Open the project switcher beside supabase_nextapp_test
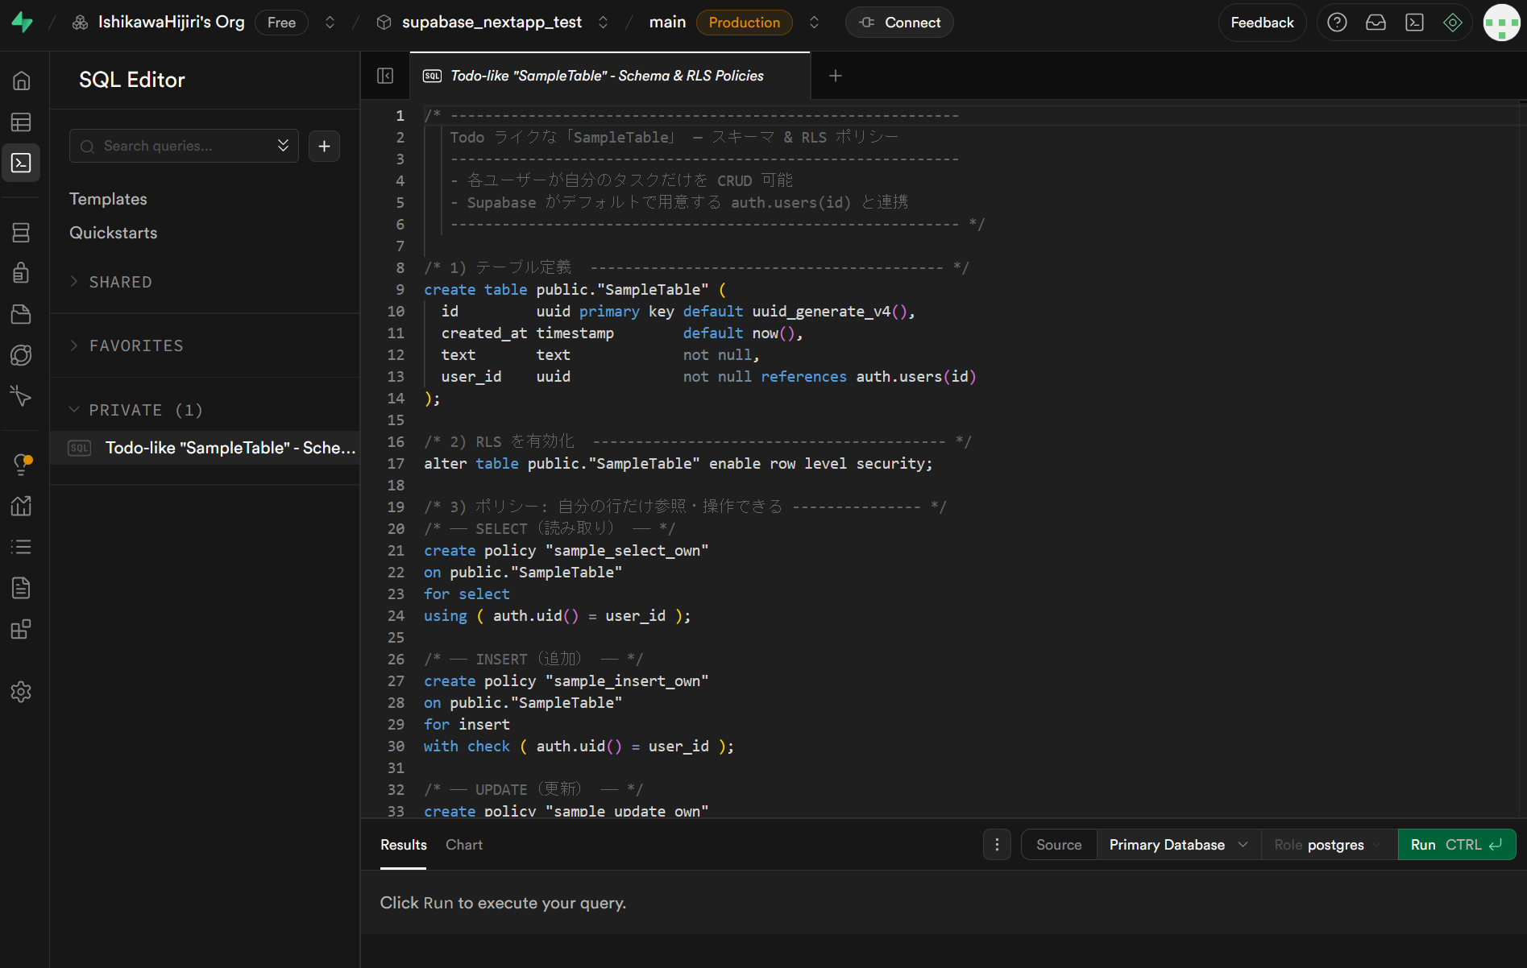This screenshot has width=1527, height=968. [x=603, y=23]
